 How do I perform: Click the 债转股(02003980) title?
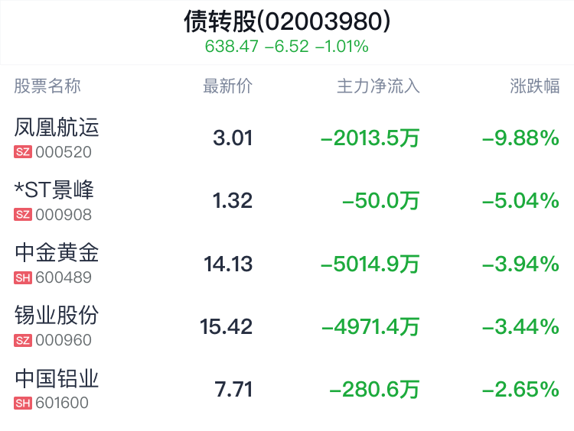(x=287, y=21)
